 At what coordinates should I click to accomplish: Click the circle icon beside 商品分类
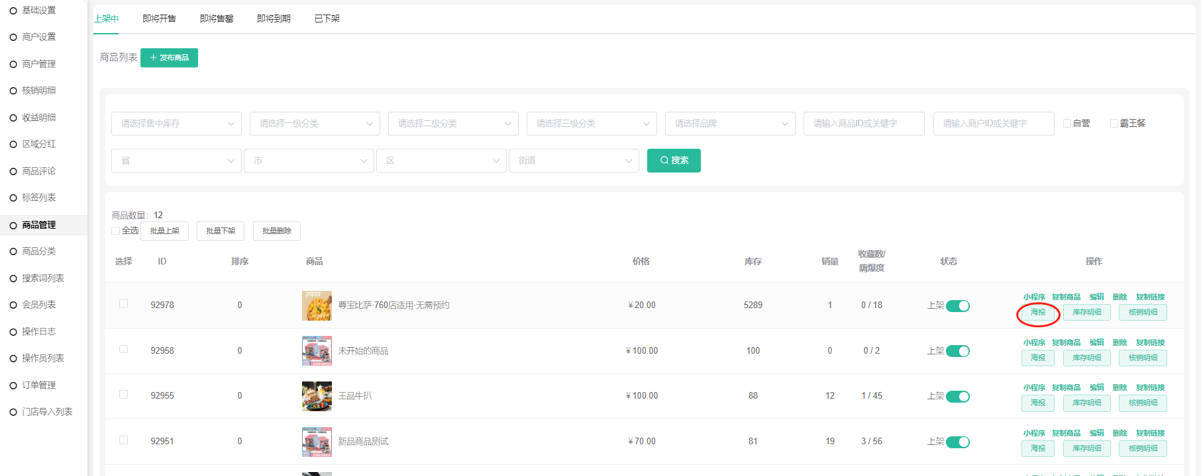pyautogui.click(x=13, y=252)
